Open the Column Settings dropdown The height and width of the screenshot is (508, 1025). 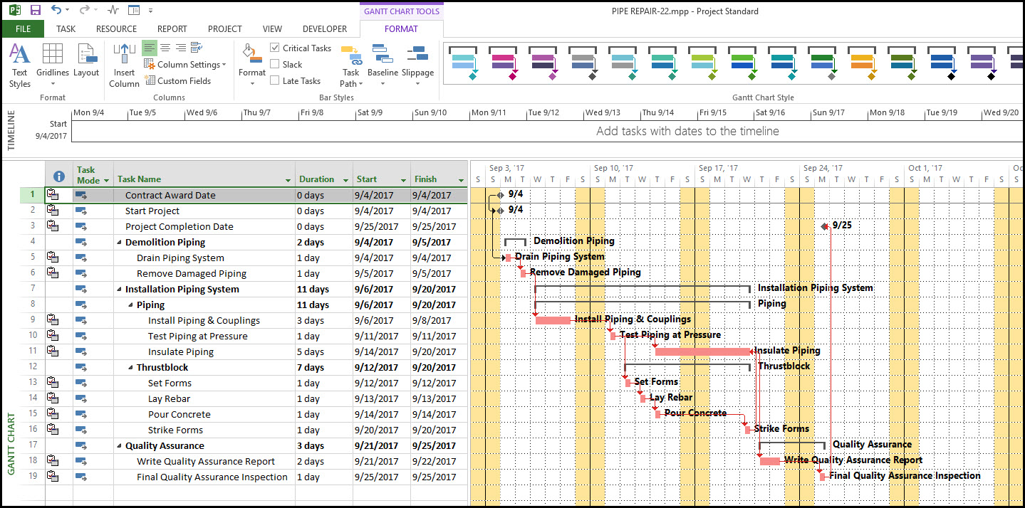pyautogui.click(x=185, y=64)
